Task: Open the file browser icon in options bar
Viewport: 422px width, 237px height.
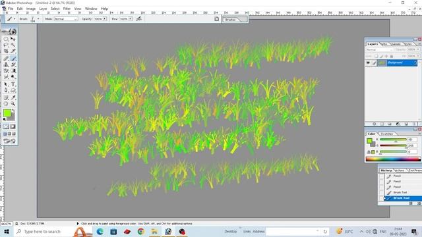Action: 216,18
